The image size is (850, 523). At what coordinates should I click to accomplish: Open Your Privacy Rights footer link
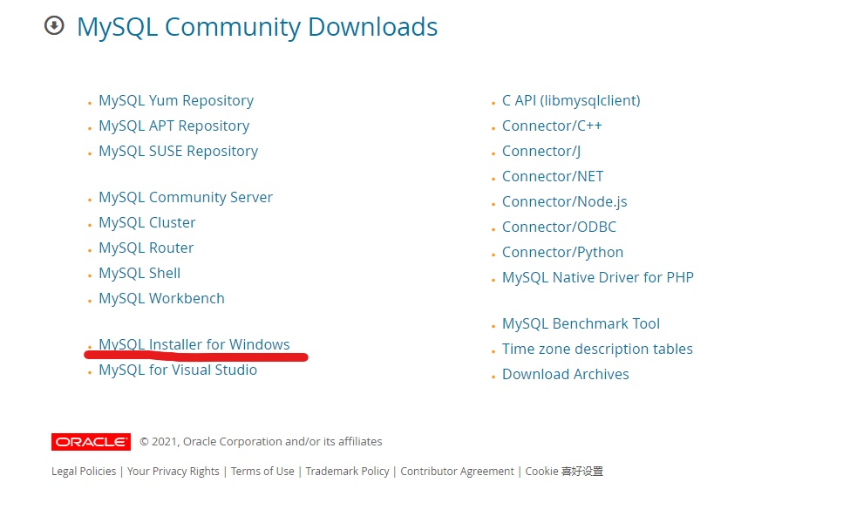tap(173, 472)
